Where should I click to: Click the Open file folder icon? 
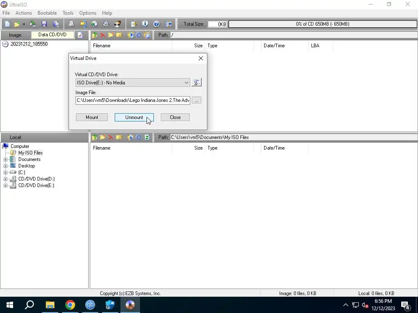tap(17, 24)
